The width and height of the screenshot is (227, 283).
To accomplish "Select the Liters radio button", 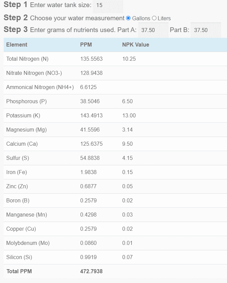I will coord(154,18).
